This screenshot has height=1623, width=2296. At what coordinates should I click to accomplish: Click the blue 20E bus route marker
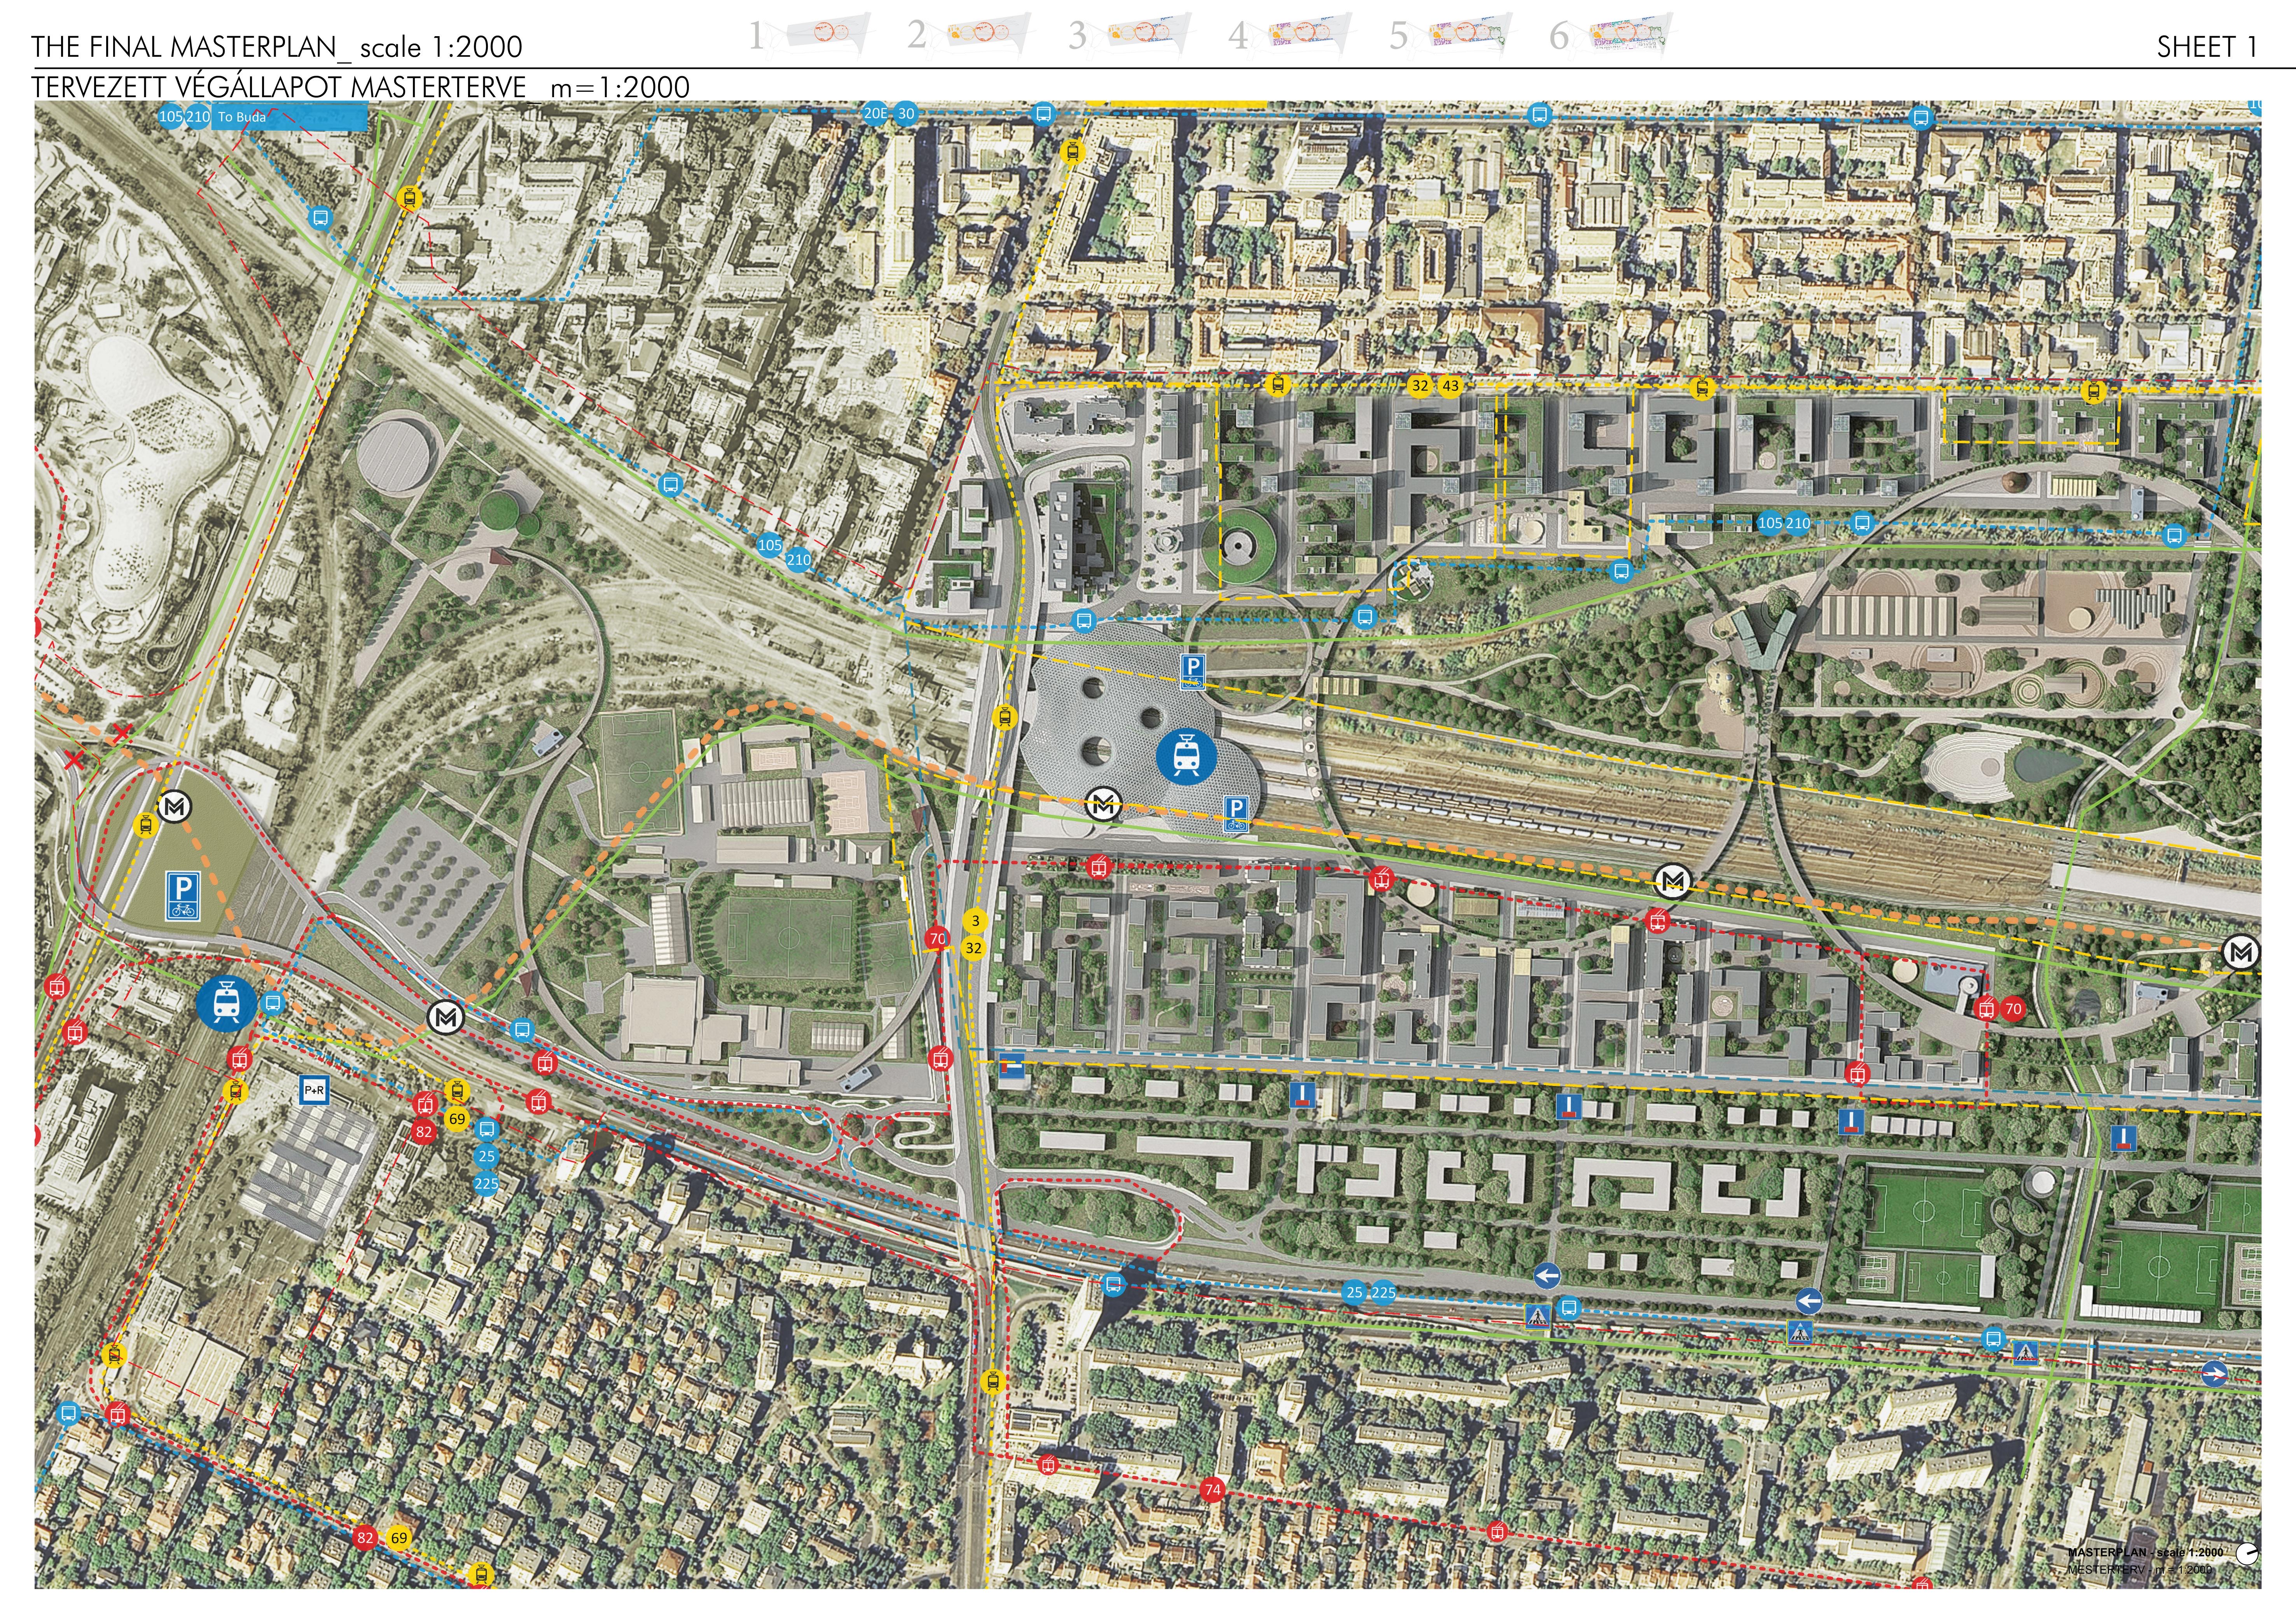(x=875, y=114)
